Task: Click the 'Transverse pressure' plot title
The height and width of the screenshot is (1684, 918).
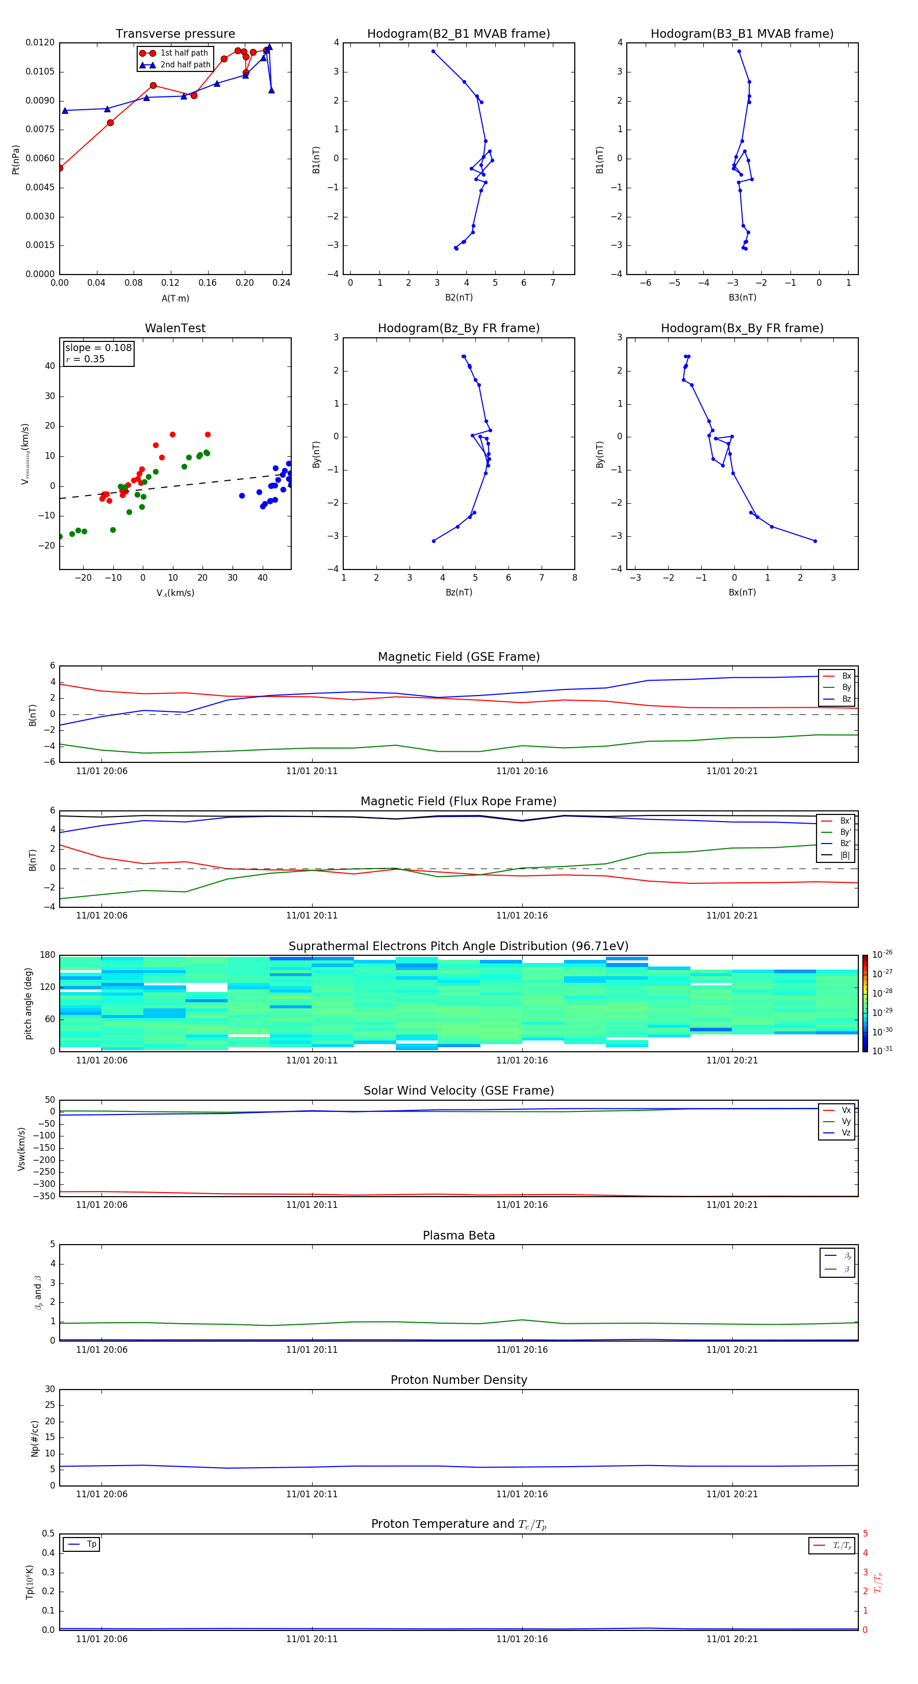Action: pos(175,34)
